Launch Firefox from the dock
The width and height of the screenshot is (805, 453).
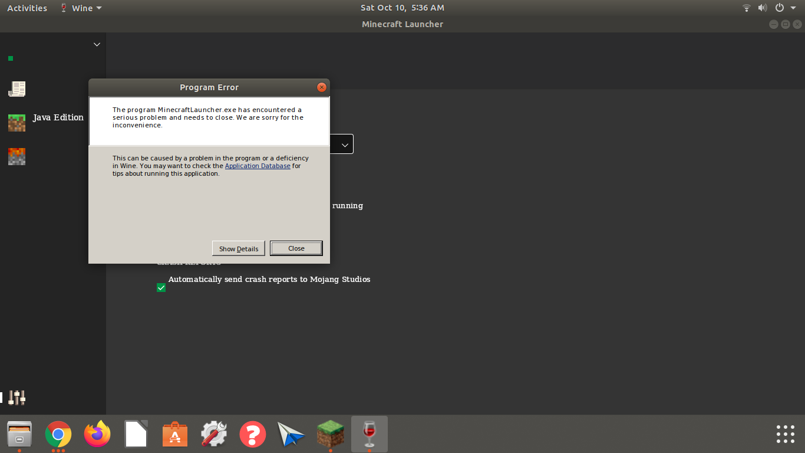pos(97,435)
